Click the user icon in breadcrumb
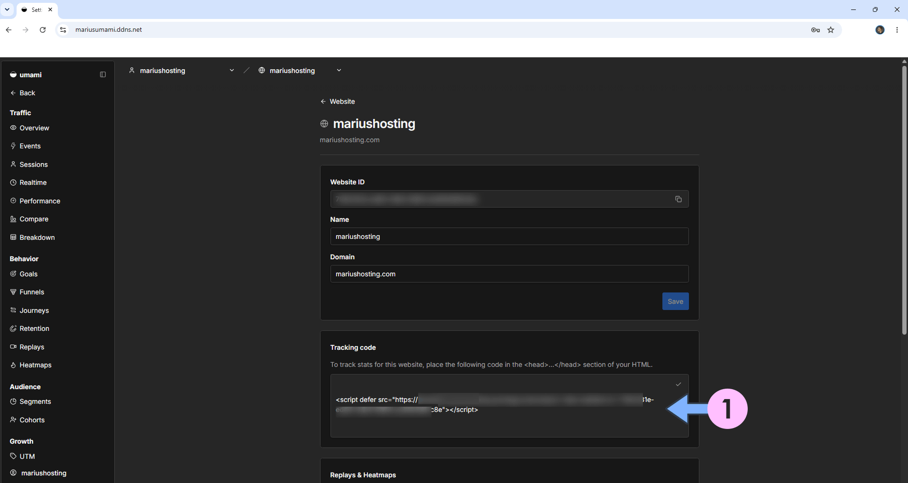This screenshot has width=908, height=483. click(x=132, y=71)
